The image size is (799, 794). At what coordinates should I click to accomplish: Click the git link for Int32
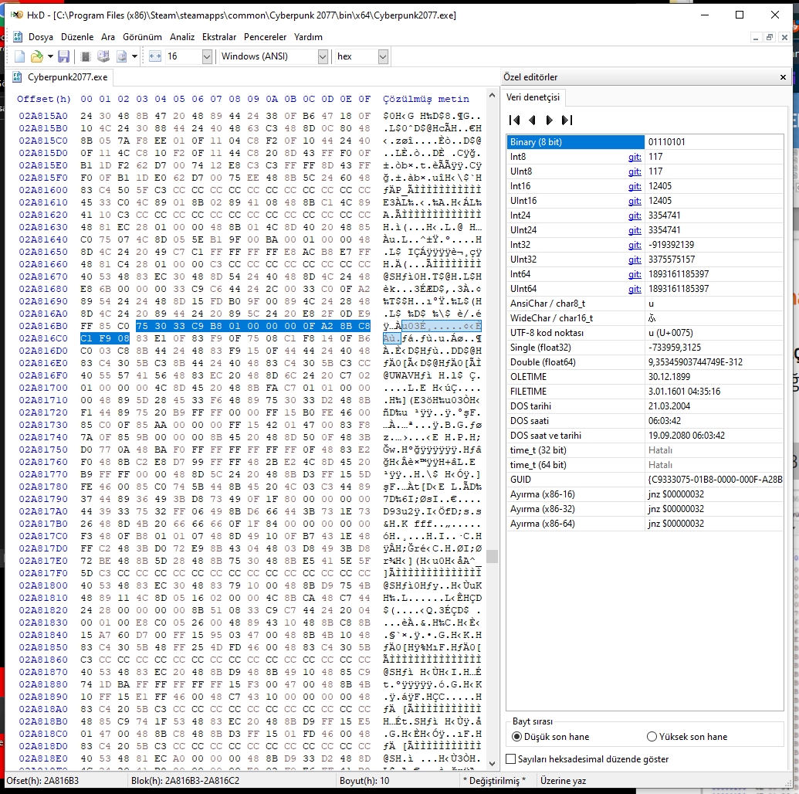click(635, 245)
